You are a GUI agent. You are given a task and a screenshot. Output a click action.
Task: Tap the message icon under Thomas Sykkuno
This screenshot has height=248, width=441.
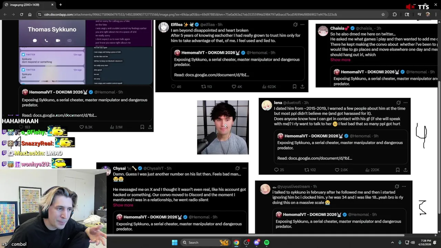point(35,40)
